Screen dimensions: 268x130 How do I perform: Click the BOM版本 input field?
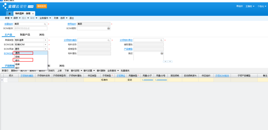pyautogui.click(x=31, y=28)
